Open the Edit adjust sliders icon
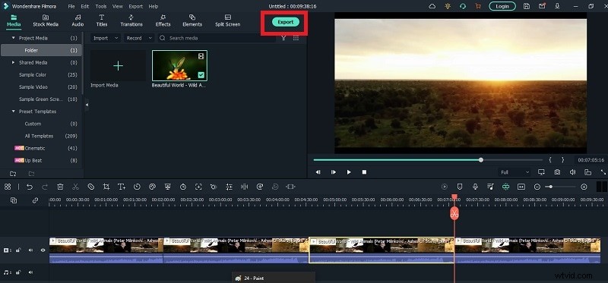The width and height of the screenshot is (608, 283). point(229,187)
